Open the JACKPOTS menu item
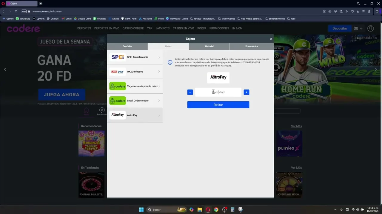The height and width of the screenshot is (214, 382). tap(163, 28)
